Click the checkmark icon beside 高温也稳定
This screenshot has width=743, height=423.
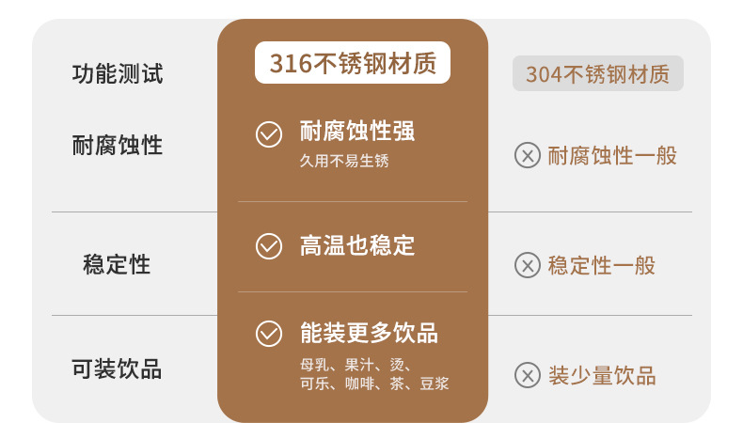(x=269, y=246)
